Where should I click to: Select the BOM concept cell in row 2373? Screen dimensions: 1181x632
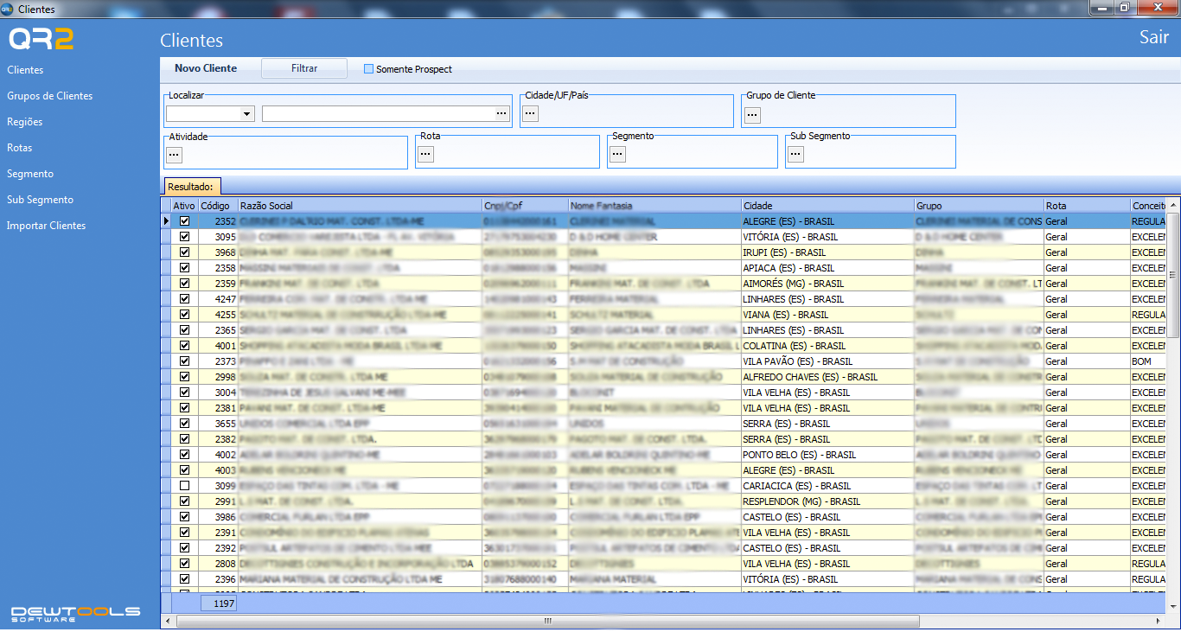(x=1148, y=361)
